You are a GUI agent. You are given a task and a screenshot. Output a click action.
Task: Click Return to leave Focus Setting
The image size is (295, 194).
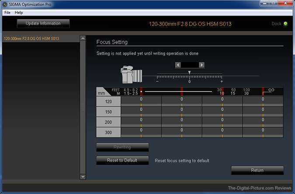257,170
